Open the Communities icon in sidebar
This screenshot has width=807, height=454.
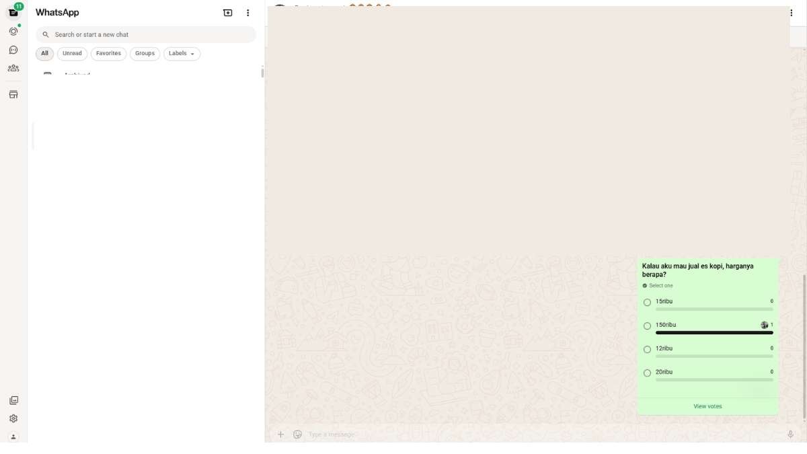(13, 68)
